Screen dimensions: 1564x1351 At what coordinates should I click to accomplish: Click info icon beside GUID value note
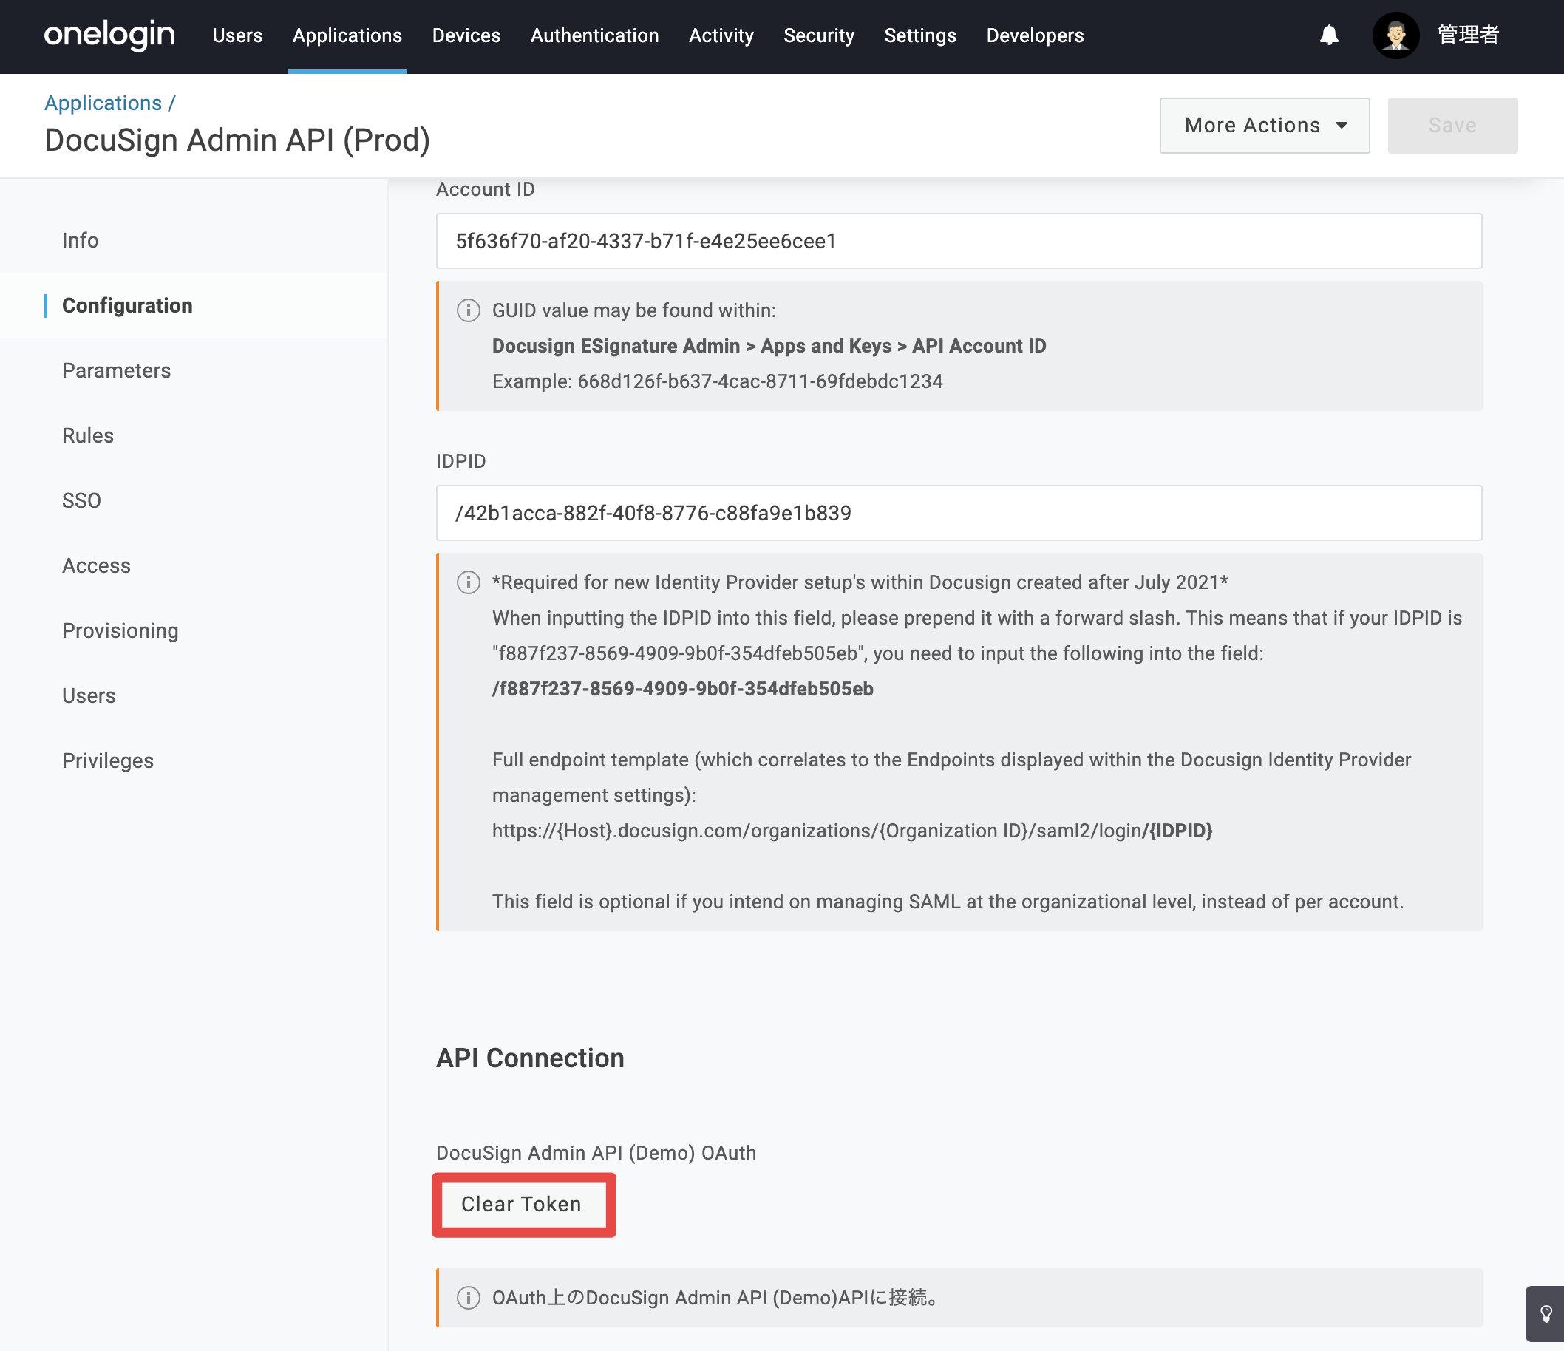click(x=468, y=310)
